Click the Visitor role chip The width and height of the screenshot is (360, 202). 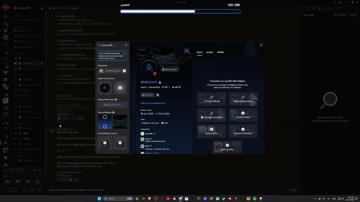pyautogui.click(x=165, y=123)
